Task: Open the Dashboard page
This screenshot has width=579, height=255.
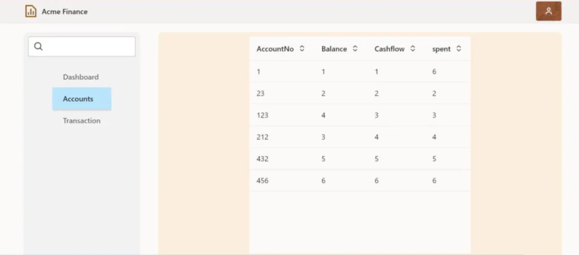Action: [81, 77]
